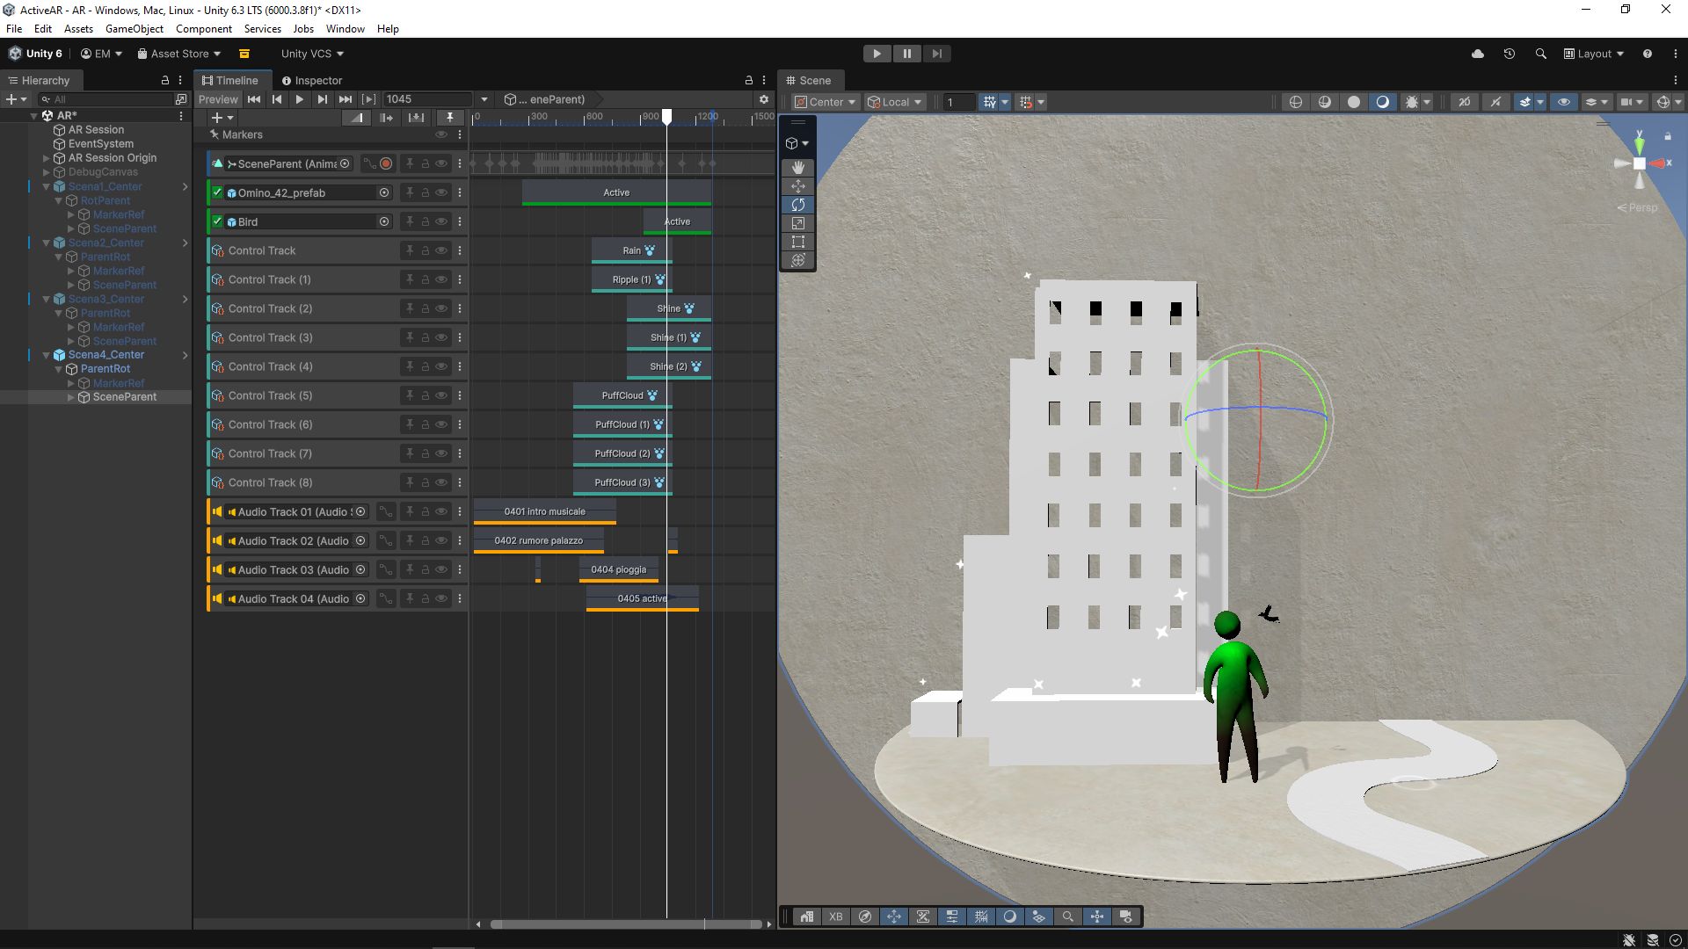
Task: Uncheck the Omino_42_prefab activation track checkbox
Action: 217,192
